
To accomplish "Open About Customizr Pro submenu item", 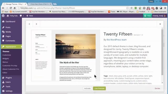I will coord(11,69).
